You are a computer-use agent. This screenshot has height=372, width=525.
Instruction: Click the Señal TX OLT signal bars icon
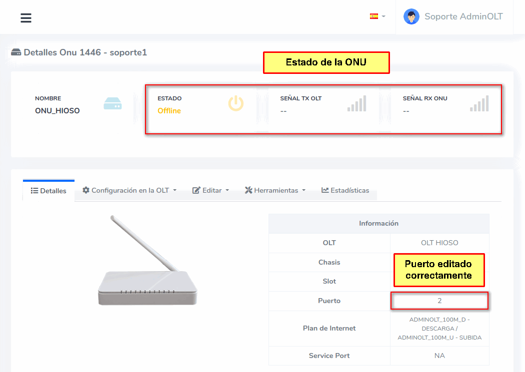tap(357, 103)
